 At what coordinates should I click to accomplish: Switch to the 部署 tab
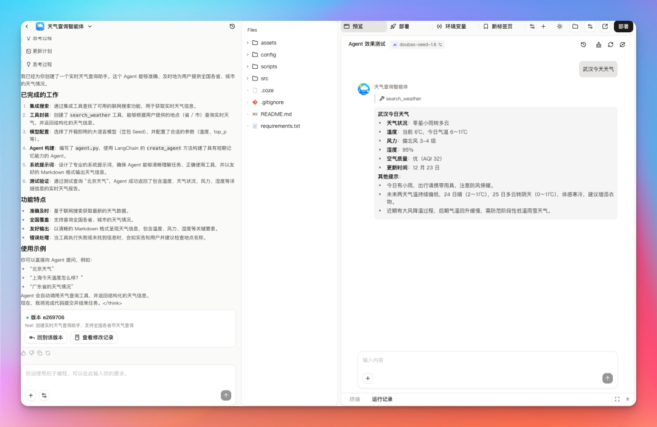[401, 26]
